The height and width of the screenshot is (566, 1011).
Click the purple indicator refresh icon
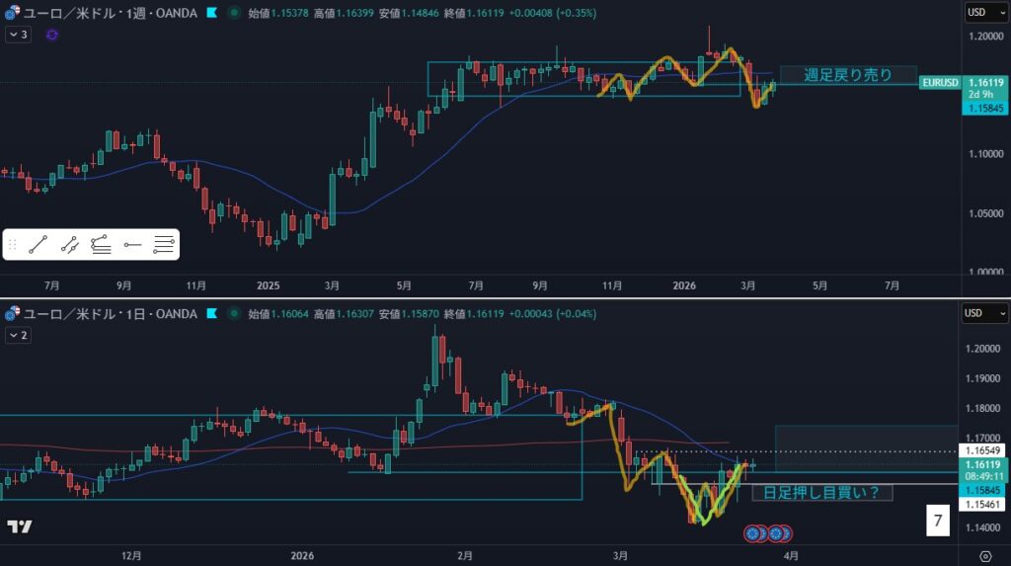pos(51,35)
